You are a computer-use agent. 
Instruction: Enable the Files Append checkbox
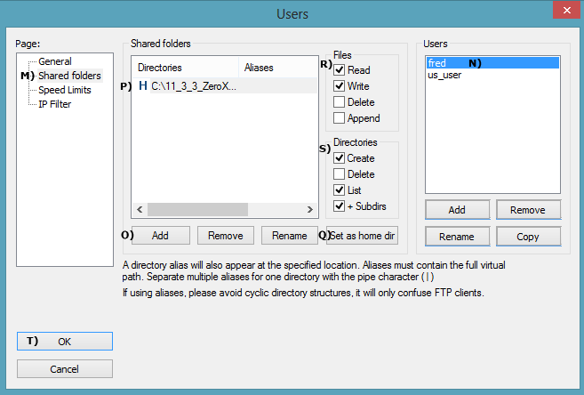click(x=339, y=118)
